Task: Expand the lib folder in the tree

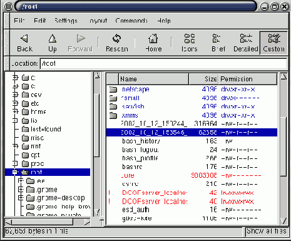Action: click(x=15, y=121)
